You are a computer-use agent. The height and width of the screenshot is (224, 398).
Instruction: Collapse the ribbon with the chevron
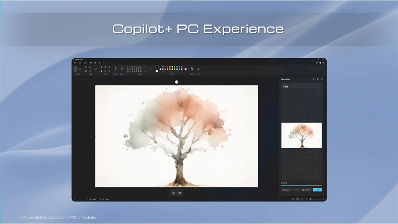point(324,74)
